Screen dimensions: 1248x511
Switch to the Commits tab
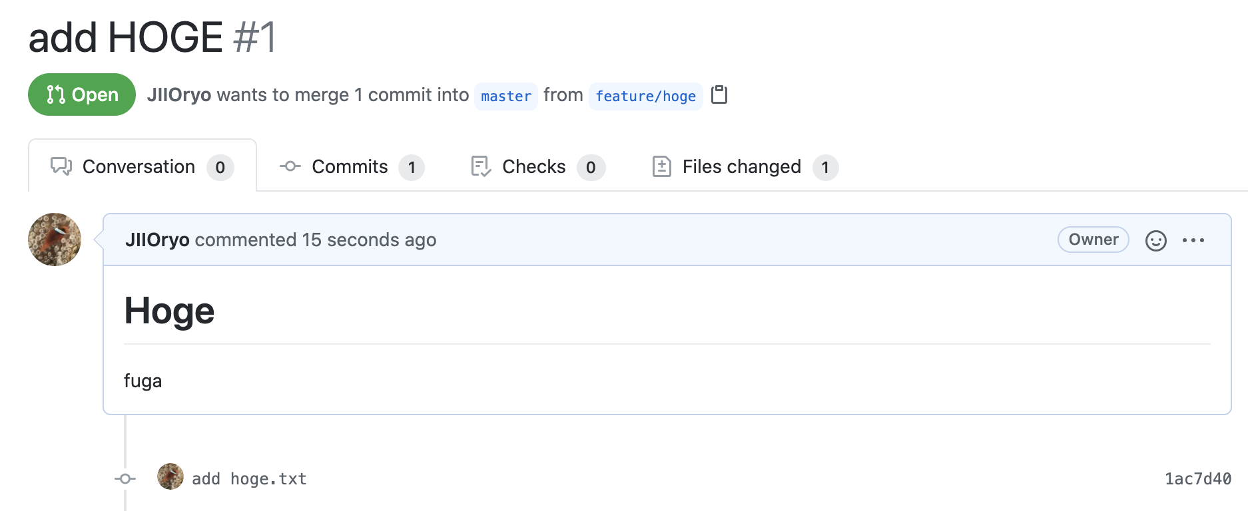pyautogui.click(x=350, y=166)
